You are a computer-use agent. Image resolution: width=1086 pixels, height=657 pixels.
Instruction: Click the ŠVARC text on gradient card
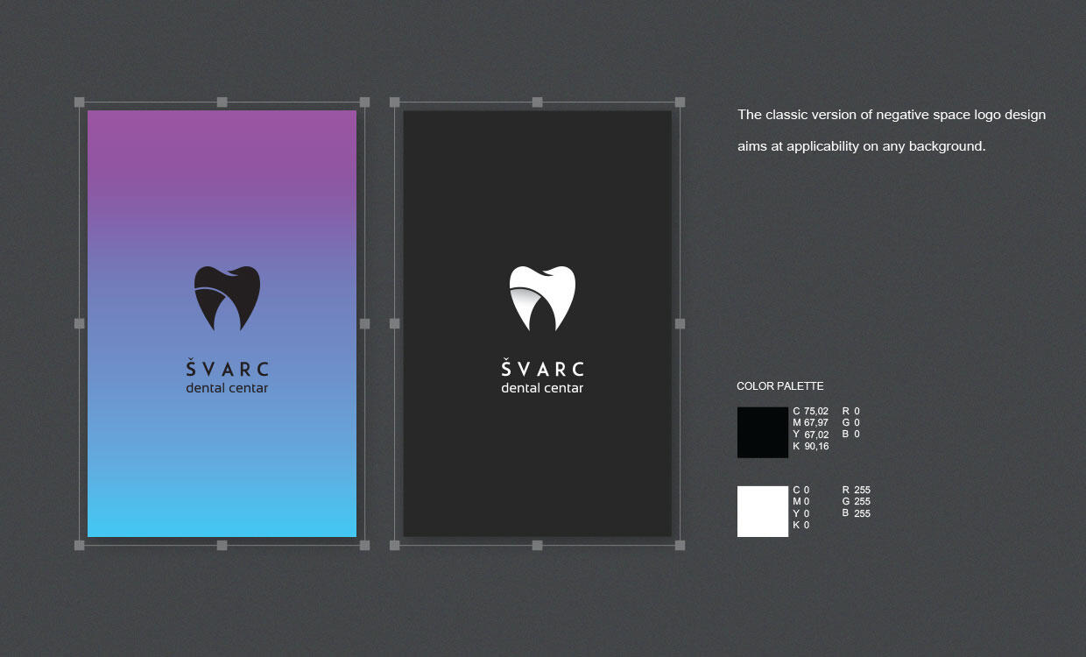coord(227,368)
